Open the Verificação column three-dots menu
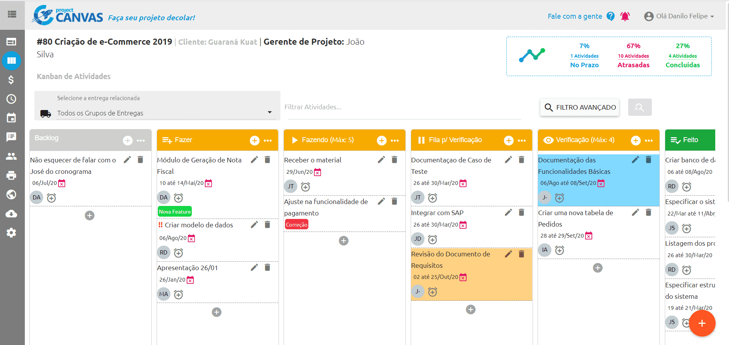Image resolution: width=729 pixels, height=345 pixels. tap(649, 141)
